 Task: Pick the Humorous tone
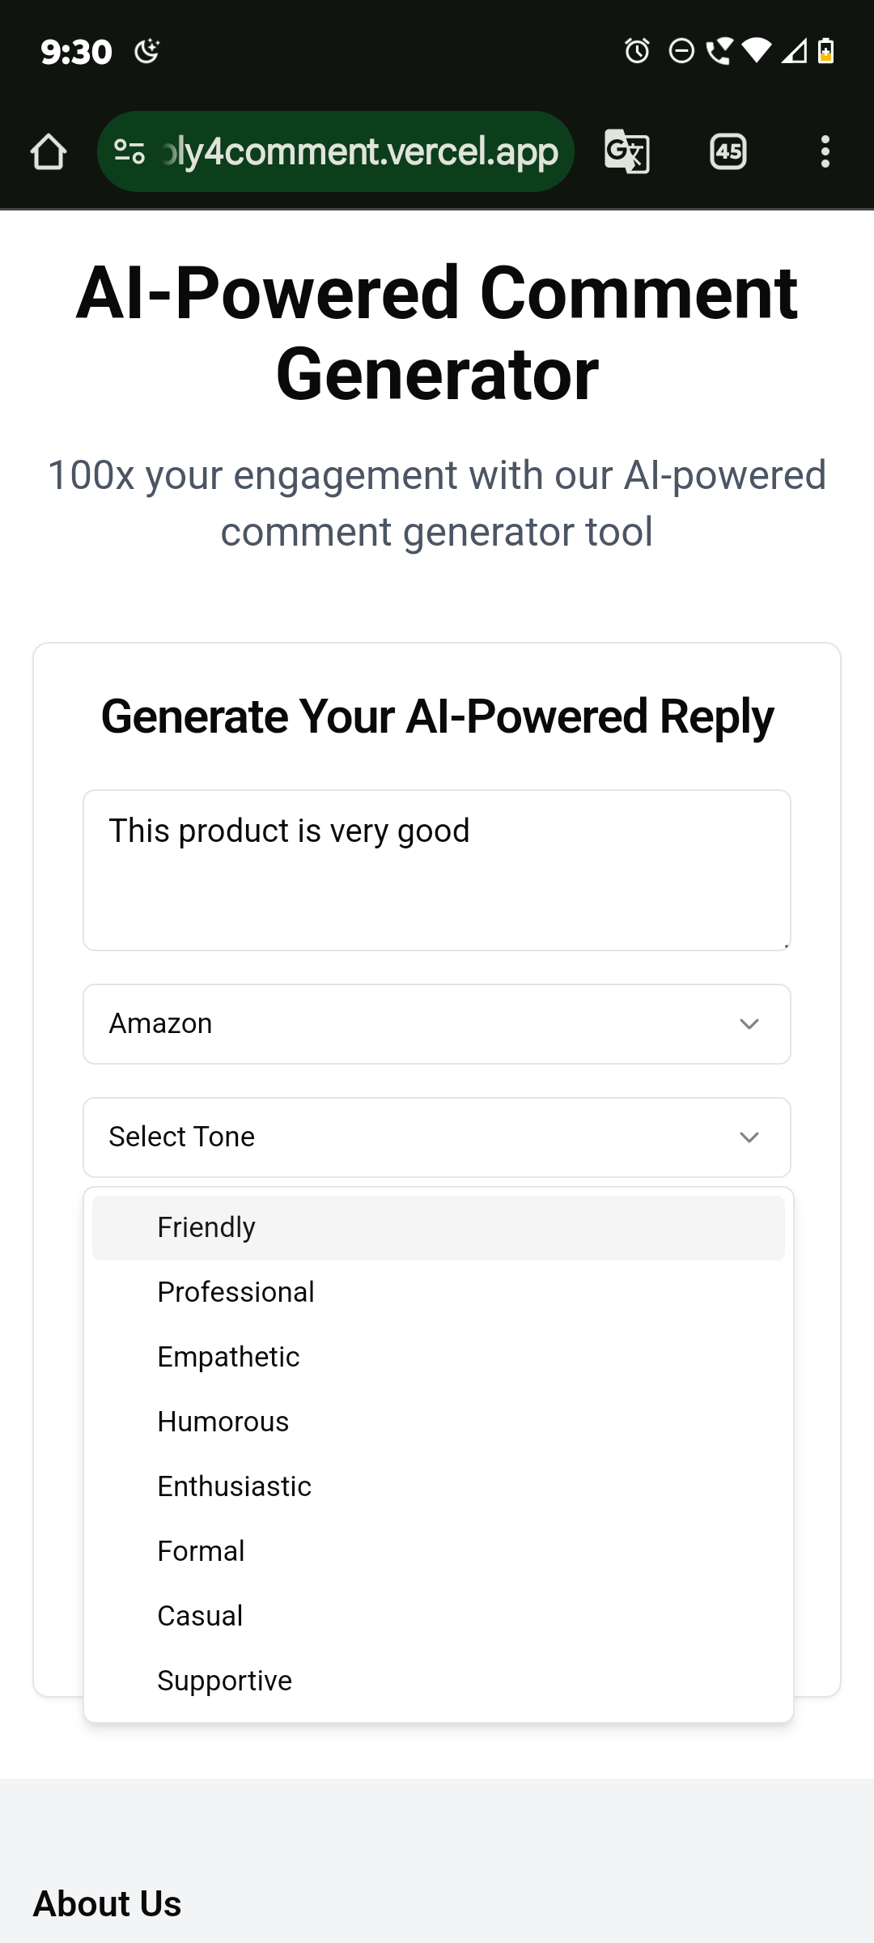pyautogui.click(x=439, y=1422)
